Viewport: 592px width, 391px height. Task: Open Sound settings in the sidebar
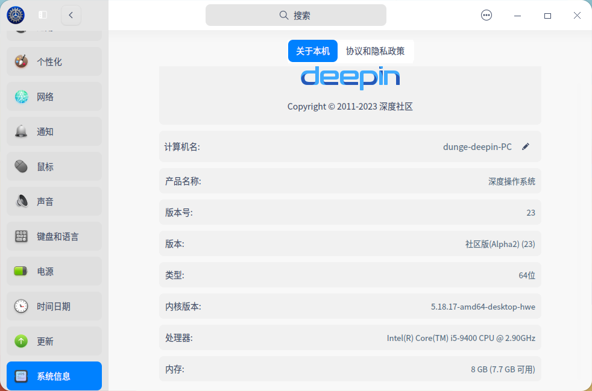coord(54,201)
